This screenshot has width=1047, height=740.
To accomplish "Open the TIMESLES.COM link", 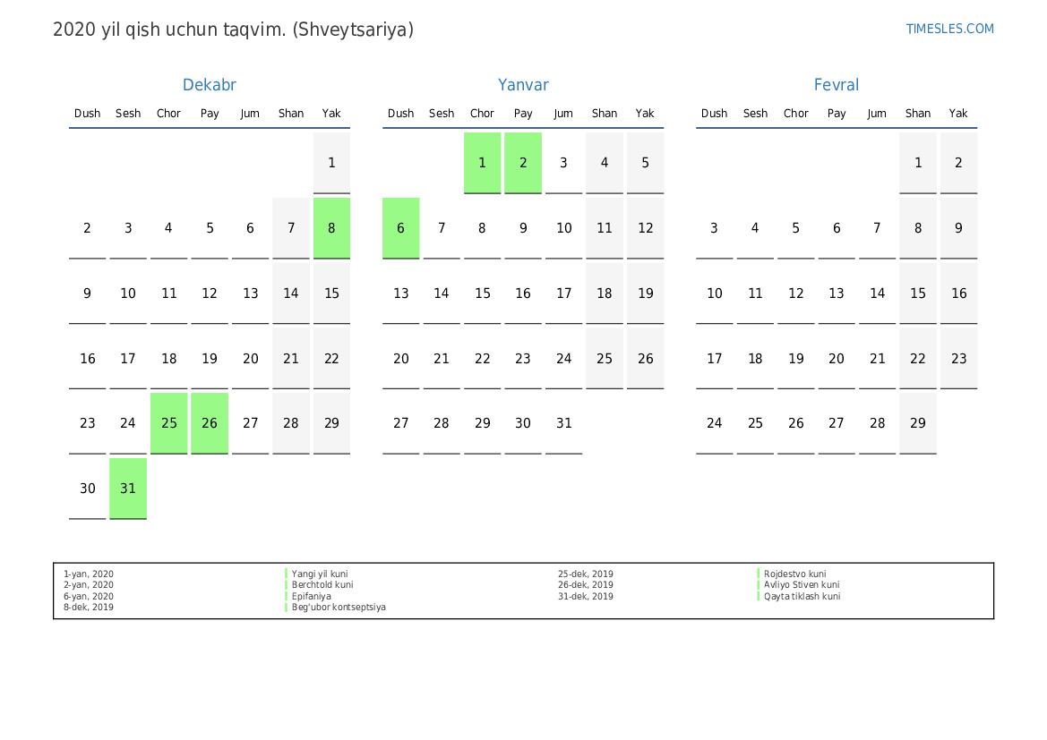I will [x=949, y=29].
